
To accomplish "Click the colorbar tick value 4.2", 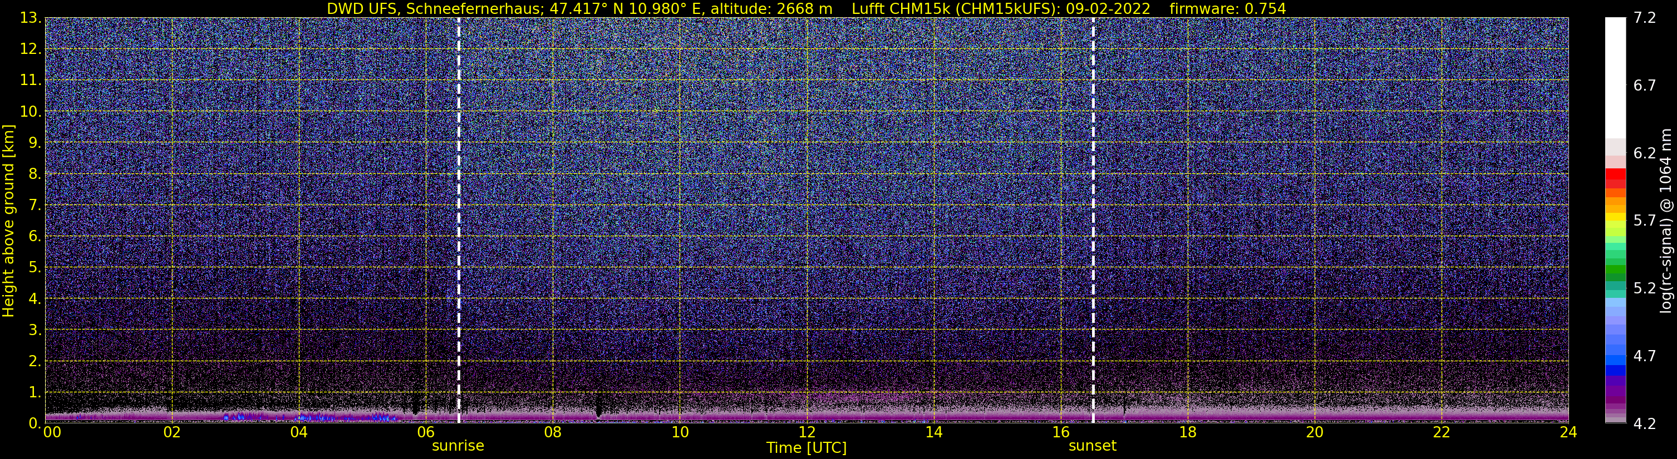I will coord(1645,424).
